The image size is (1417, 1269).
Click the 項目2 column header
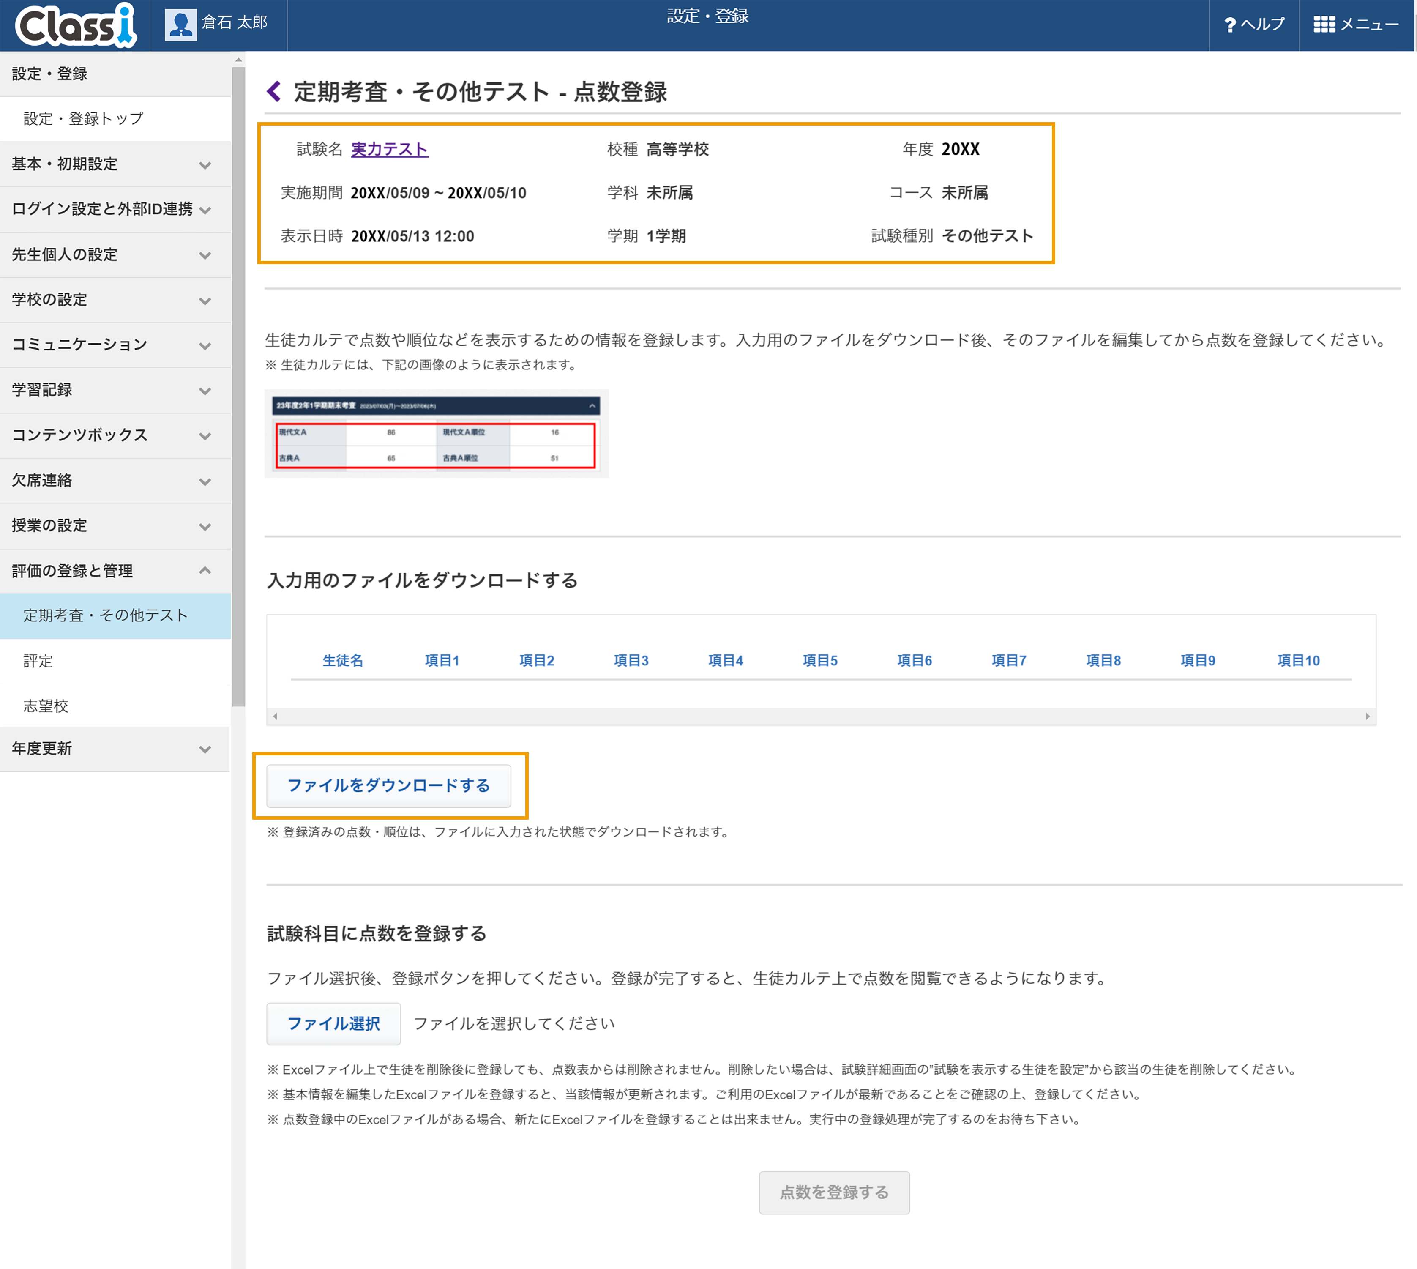[536, 660]
